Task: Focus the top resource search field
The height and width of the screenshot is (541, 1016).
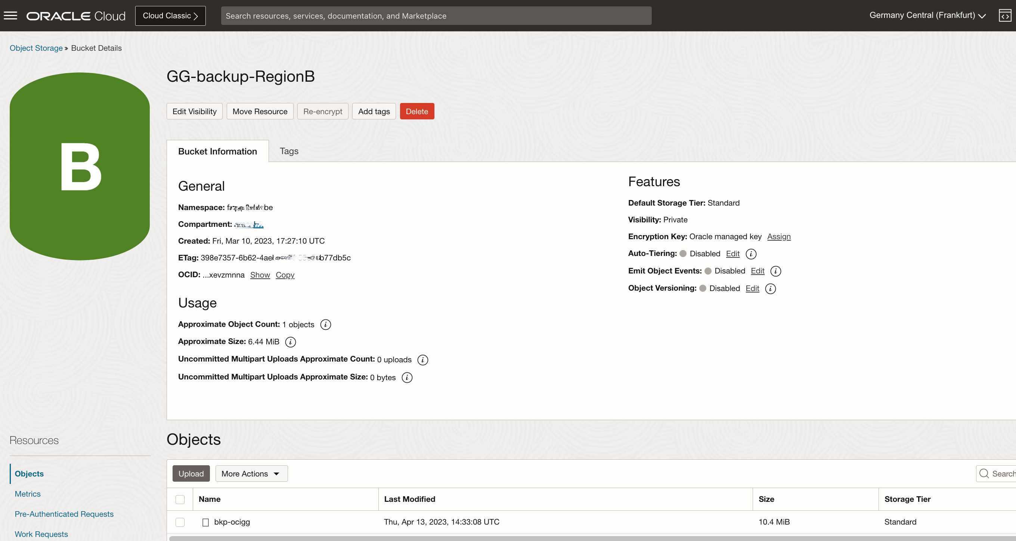Action: click(436, 16)
